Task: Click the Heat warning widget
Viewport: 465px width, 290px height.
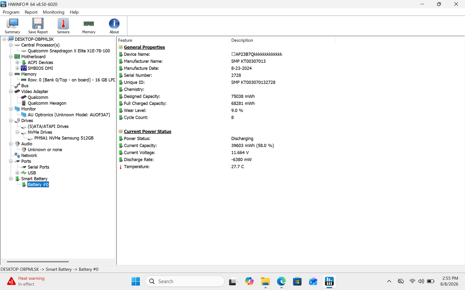Action: (26, 281)
